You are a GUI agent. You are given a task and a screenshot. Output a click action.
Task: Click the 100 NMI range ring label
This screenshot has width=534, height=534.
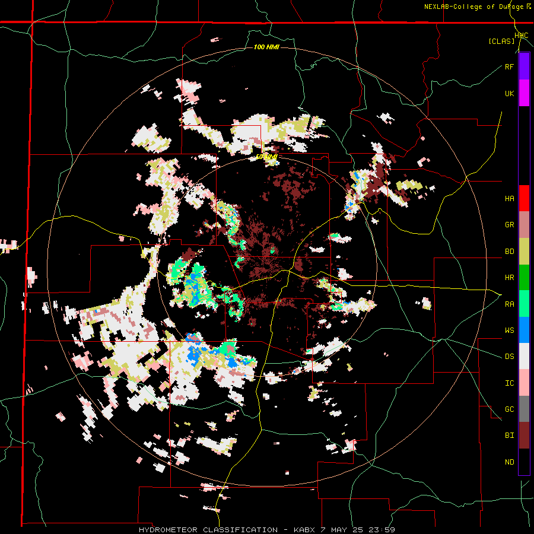266,47
